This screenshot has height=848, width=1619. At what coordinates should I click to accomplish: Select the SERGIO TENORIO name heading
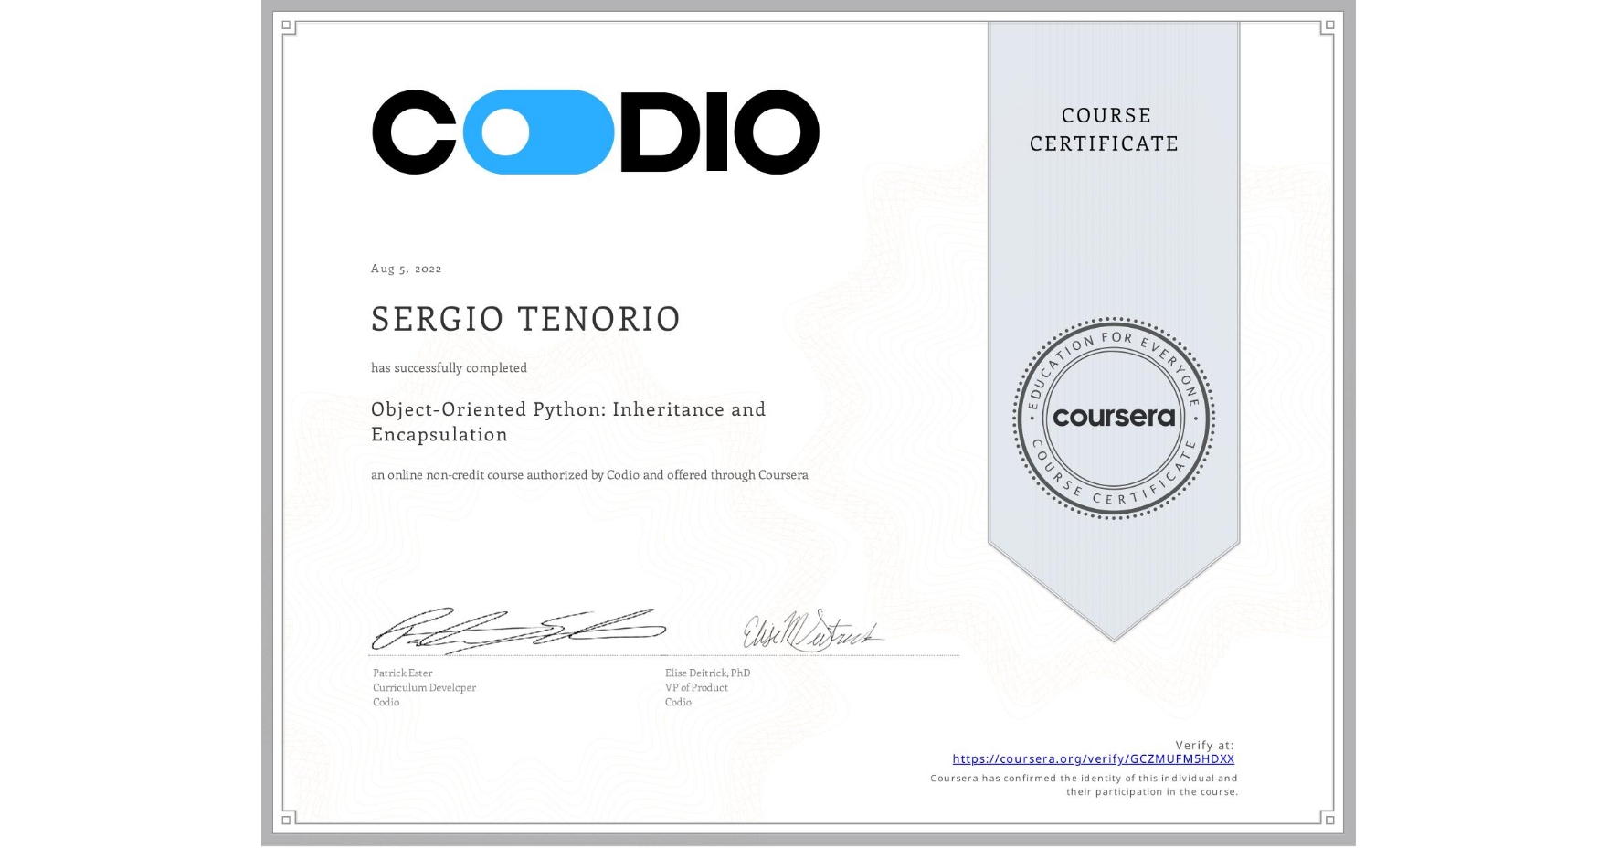(524, 318)
